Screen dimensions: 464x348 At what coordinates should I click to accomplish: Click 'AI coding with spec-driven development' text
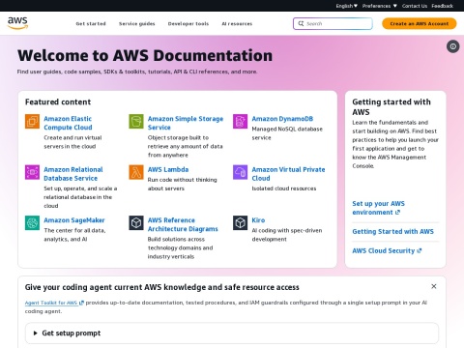click(x=287, y=235)
